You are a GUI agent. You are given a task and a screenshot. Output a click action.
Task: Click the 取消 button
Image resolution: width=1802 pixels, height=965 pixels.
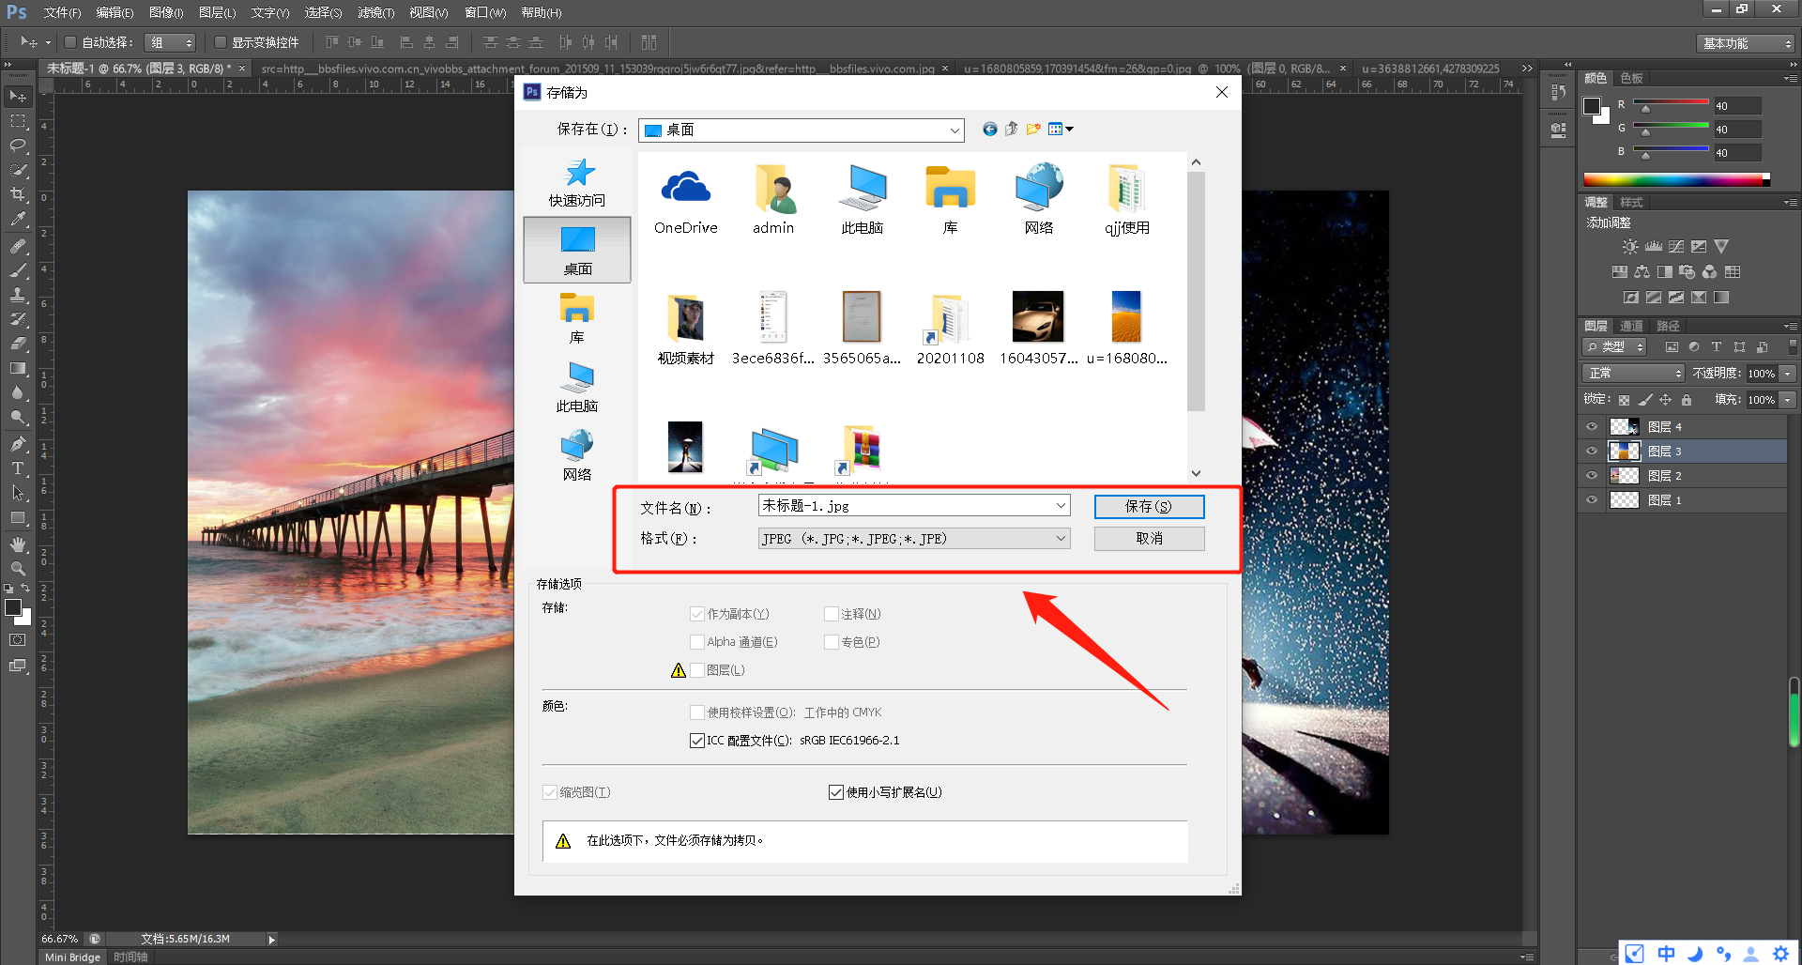point(1149,539)
